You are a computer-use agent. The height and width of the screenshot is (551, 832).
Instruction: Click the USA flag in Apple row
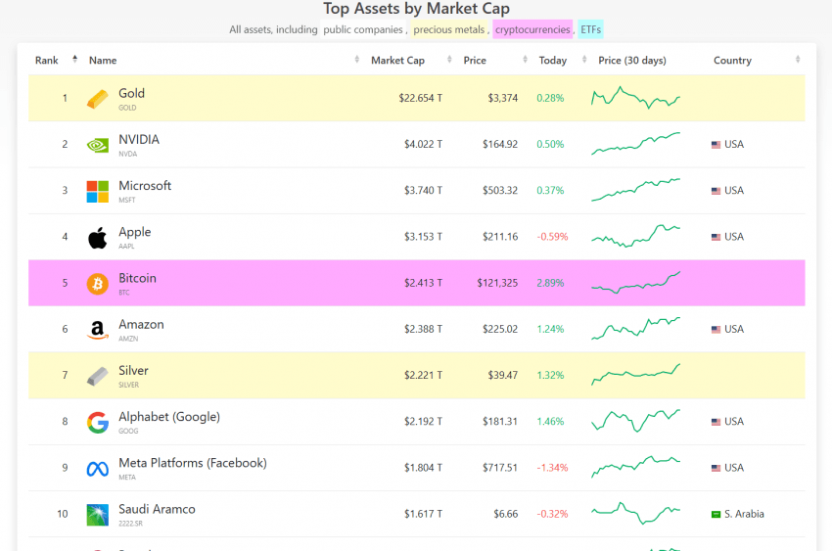pyautogui.click(x=716, y=237)
